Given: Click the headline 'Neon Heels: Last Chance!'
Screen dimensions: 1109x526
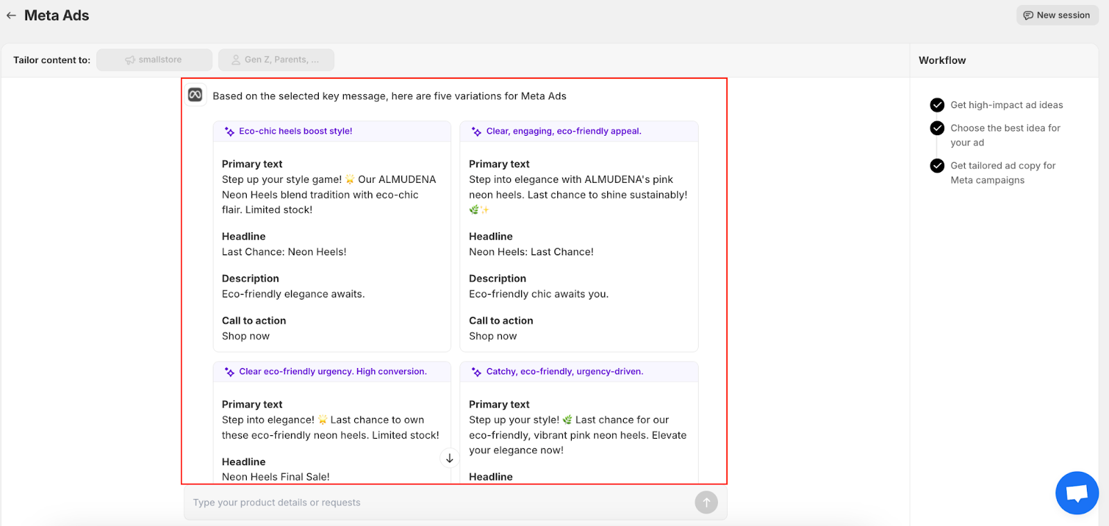Looking at the screenshot, I should click(531, 252).
